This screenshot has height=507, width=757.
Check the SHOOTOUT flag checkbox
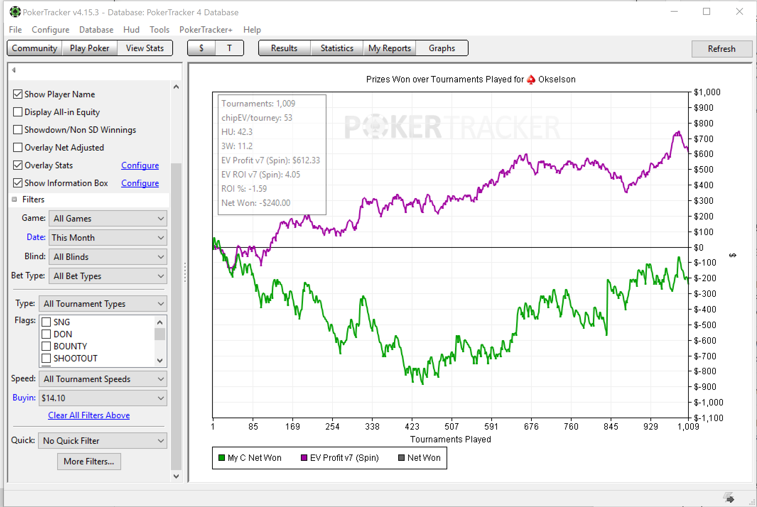click(x=46, y=358)
